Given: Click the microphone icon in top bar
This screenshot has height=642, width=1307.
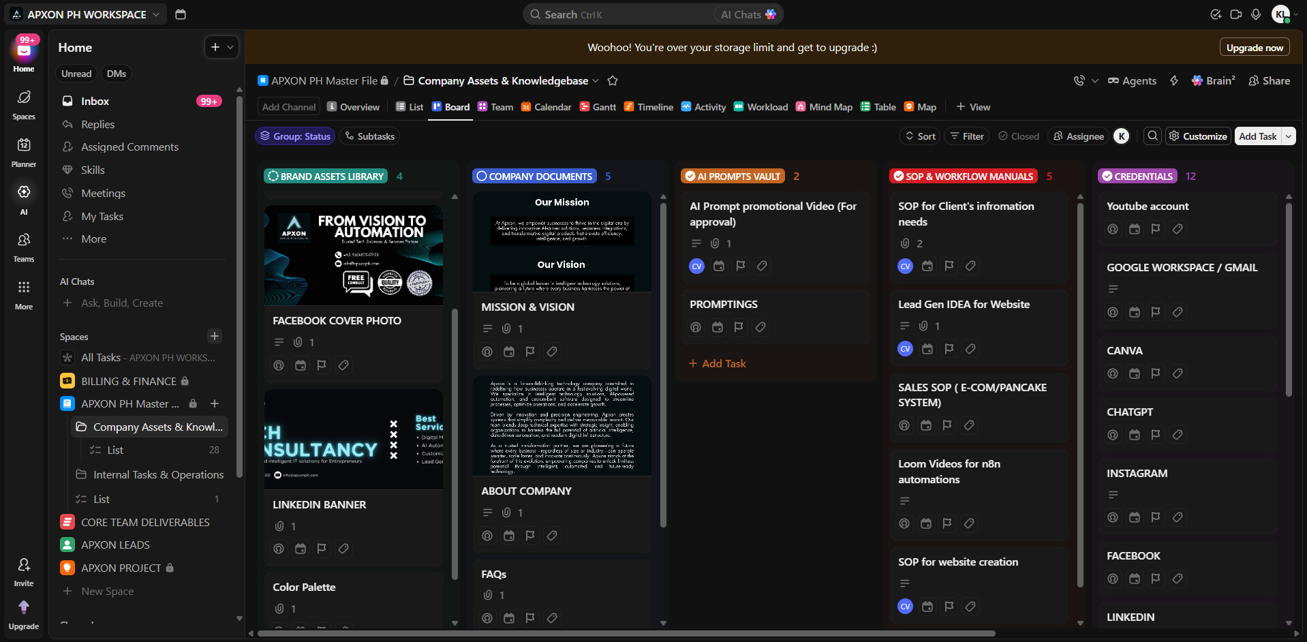Looking at the screenshot, I should [x=1256, y=14].
